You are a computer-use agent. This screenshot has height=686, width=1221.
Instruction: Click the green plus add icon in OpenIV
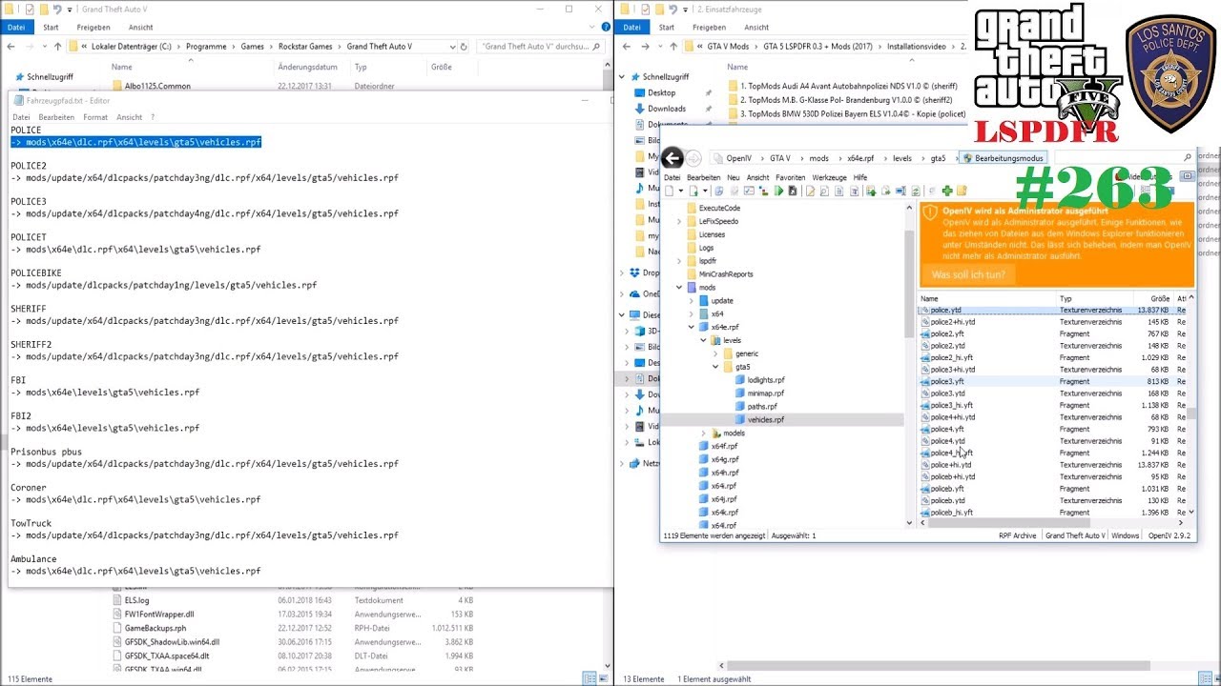946,191
